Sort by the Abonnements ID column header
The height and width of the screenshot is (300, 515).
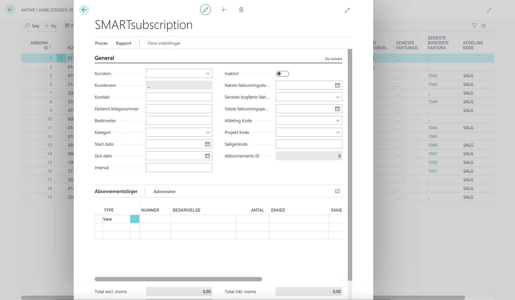tap(41, 45)
